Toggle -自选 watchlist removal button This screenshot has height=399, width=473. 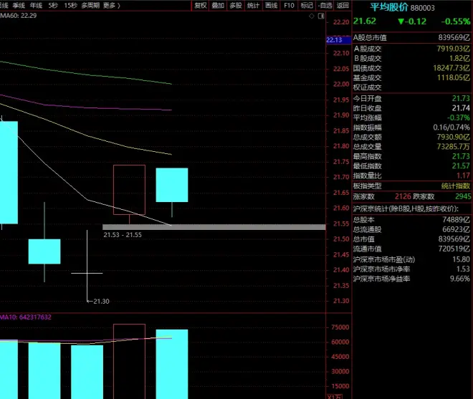(x=325, y=5)
